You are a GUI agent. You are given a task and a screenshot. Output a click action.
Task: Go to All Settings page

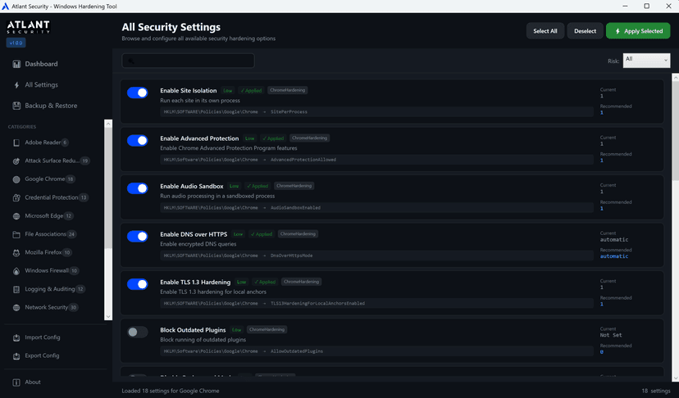click(x=41, y=85)
